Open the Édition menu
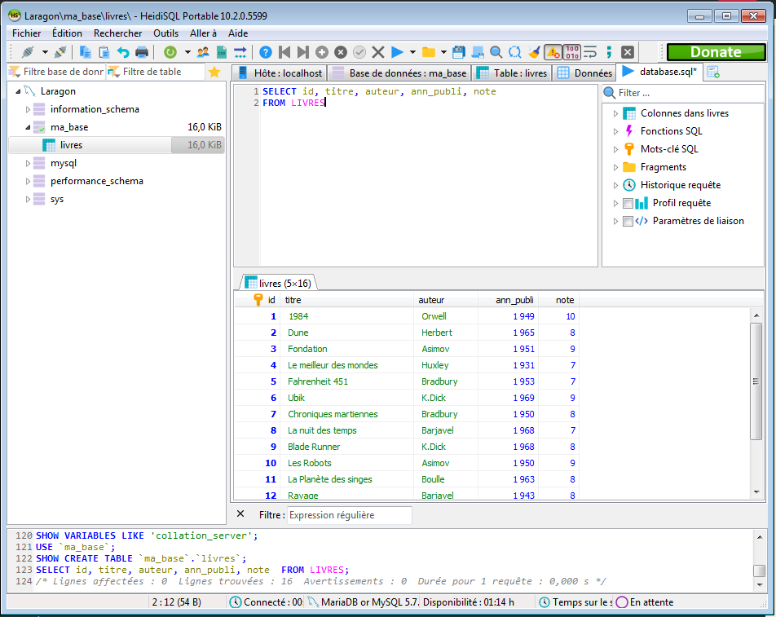 tap(68, 33)
